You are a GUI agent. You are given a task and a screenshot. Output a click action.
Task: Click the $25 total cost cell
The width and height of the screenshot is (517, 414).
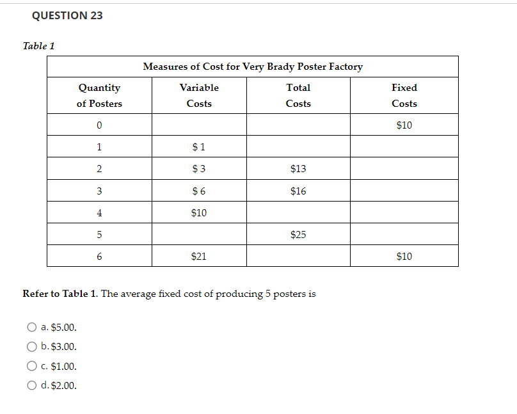tap(298, 234)
